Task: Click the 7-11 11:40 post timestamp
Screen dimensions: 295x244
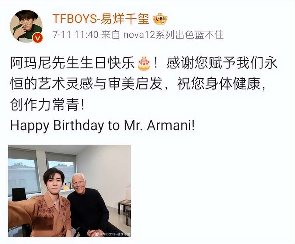Action: click(x=76, y=35)
